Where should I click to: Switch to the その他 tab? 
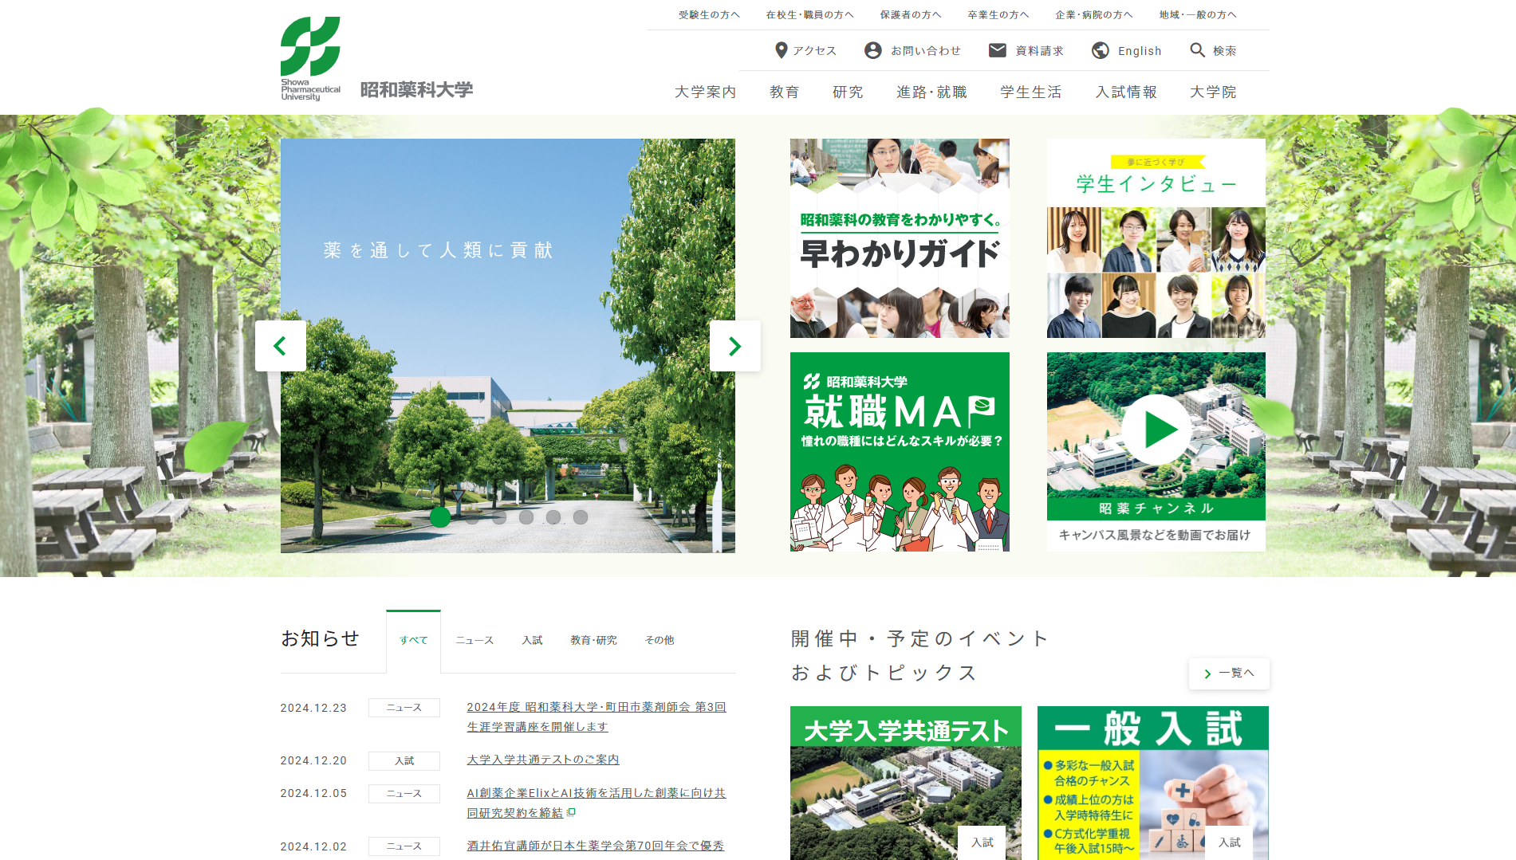coord(660,640)
